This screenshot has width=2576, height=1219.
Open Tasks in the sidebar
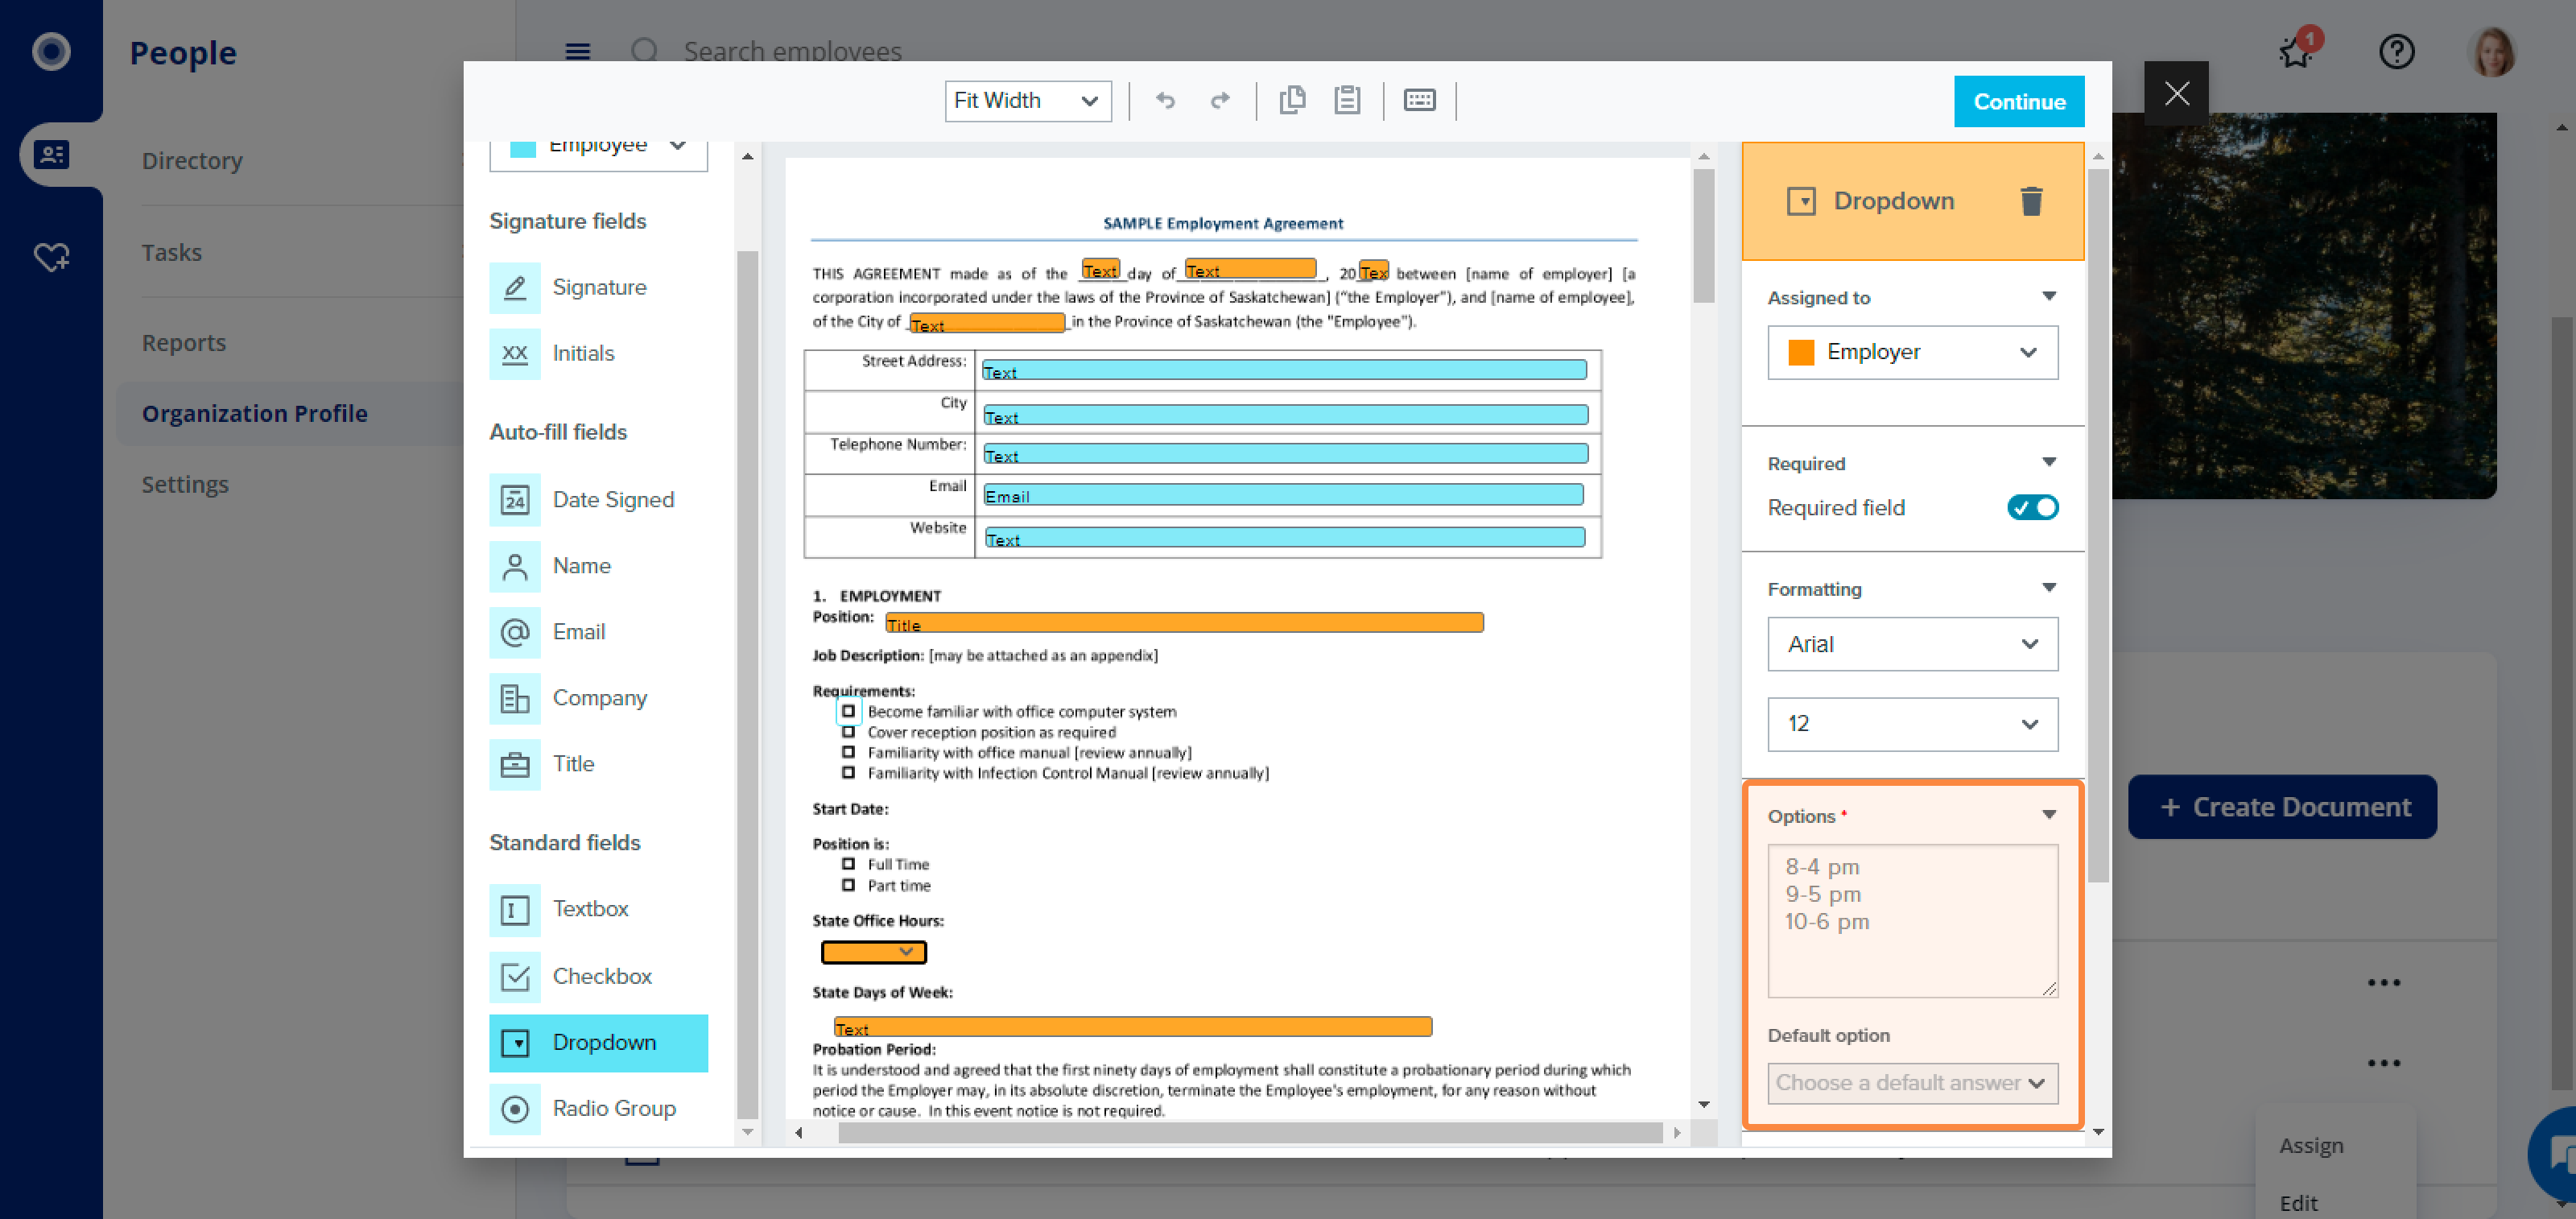[171, 252]
